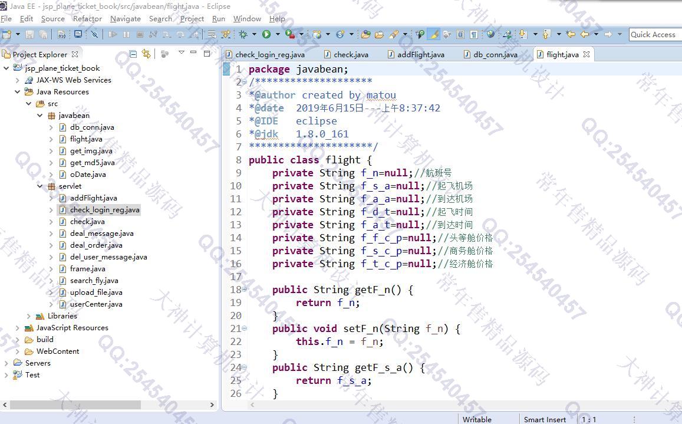
Task: Click Last Edit Location icon
Action: [571, 34]
